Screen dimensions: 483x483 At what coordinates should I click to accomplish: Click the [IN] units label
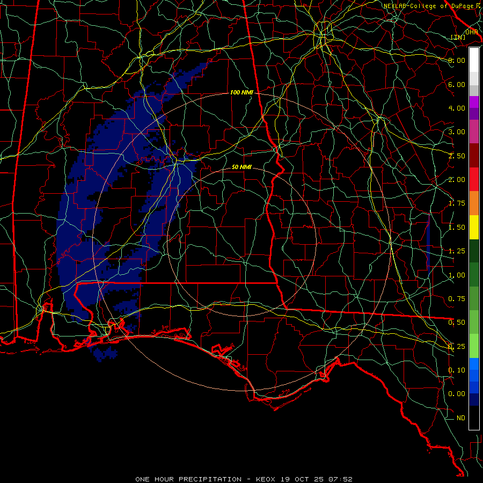coord(458,37)
